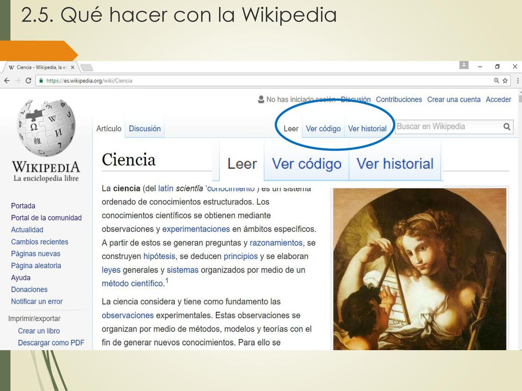The width and height of the screenshot is (522, 391).
Task: Click Notificar un error
Action: (x=37, y=301)
